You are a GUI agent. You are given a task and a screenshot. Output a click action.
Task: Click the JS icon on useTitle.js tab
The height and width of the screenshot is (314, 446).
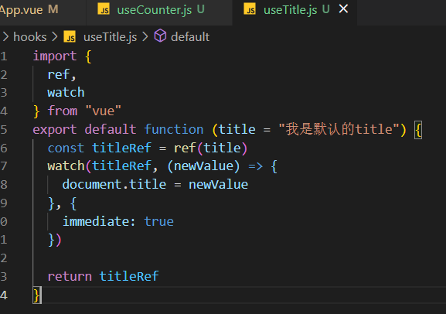[x=250, y=9]
